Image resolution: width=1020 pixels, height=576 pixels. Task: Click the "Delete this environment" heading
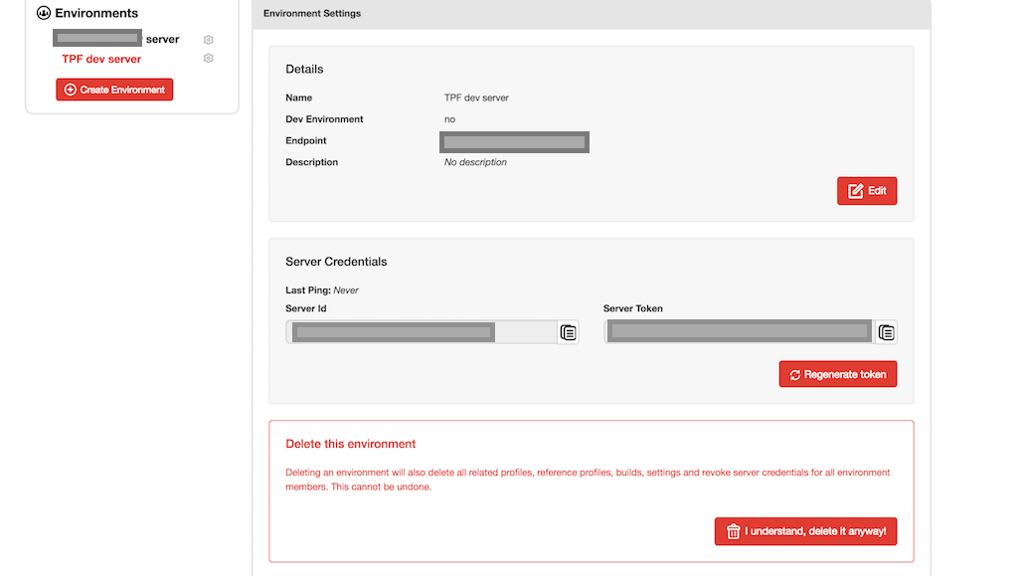(350, 444)
